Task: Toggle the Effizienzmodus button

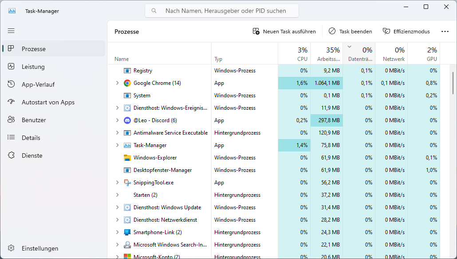Action: pos(406,32)
